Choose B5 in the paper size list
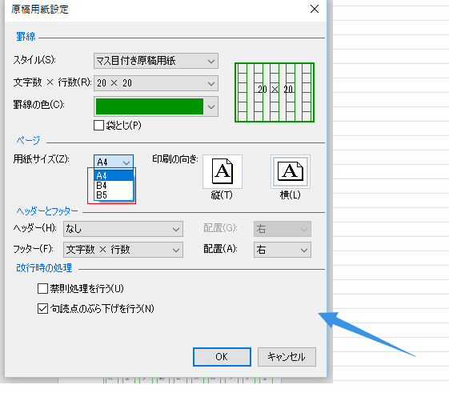The height and width of the screenshot is (393, 449). (114, 195)
